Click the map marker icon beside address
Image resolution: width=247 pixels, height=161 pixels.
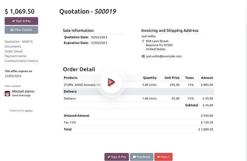pos(143,41)
